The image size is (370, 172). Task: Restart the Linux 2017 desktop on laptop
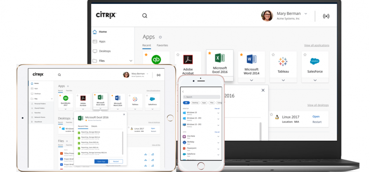[317, 122]
